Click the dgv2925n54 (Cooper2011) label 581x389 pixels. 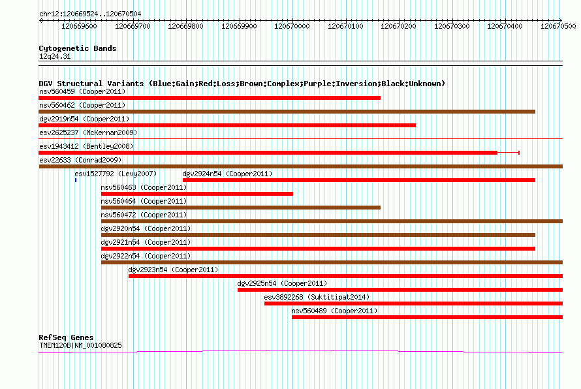click(282, 283)
